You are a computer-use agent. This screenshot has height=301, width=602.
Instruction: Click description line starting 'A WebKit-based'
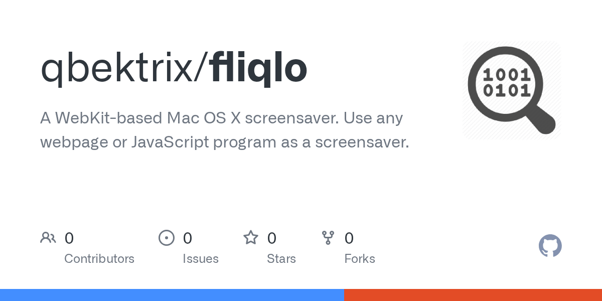coord(221,118)
